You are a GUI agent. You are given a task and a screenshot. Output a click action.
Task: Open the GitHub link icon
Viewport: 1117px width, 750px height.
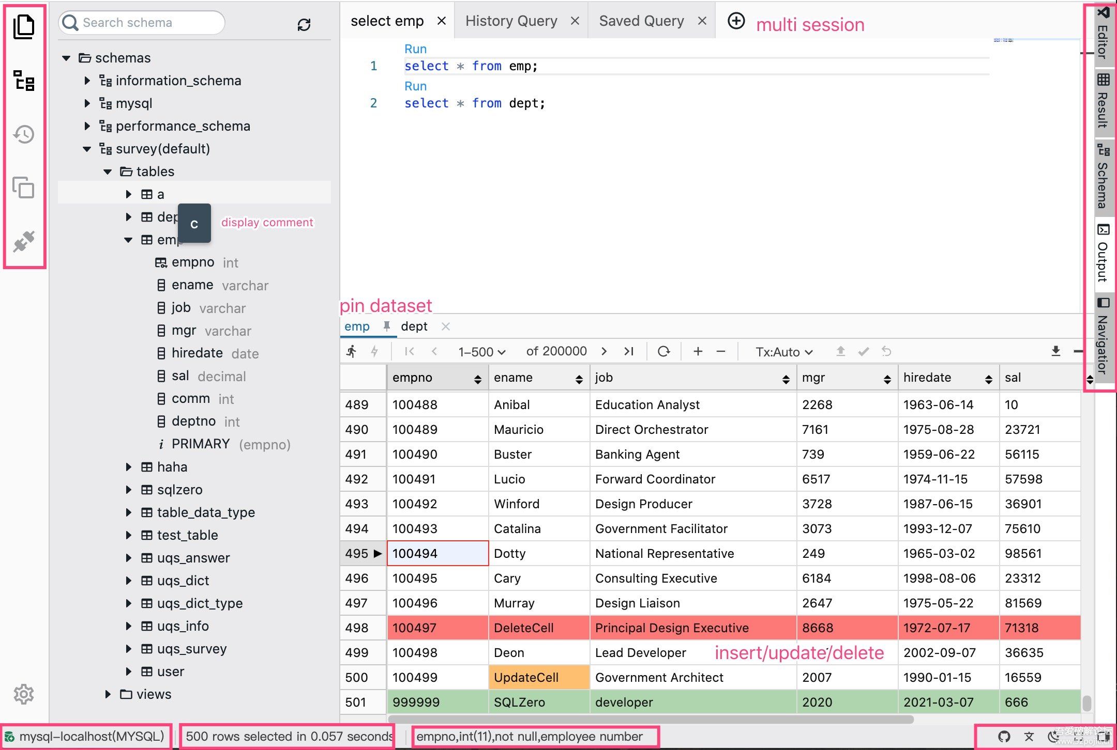(x=1004, y=736)
